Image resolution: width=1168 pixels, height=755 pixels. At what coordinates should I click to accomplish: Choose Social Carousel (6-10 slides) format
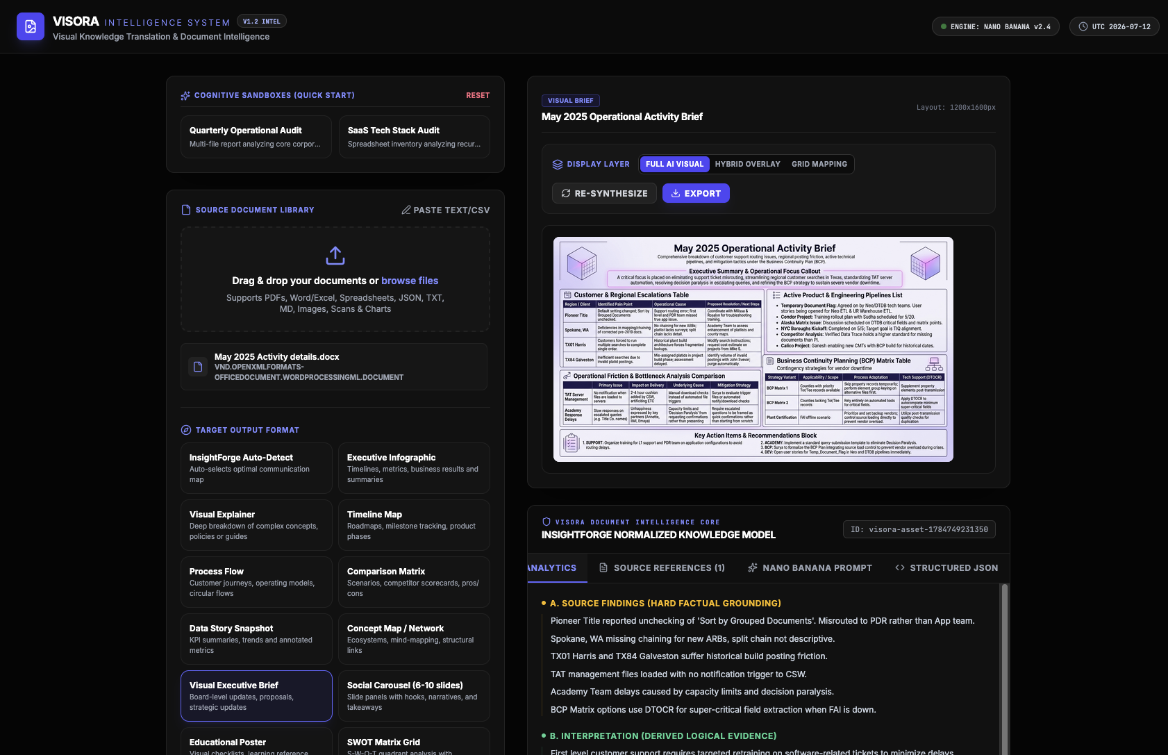point(414,696)
